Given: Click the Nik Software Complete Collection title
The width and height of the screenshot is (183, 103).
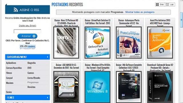Looking at the screenshot, I should click(x=129, y=68).
